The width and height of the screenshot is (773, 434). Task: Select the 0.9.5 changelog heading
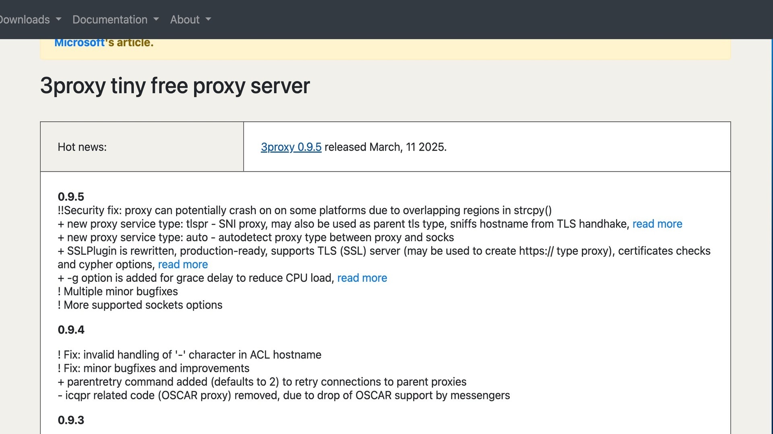(70, 197)
